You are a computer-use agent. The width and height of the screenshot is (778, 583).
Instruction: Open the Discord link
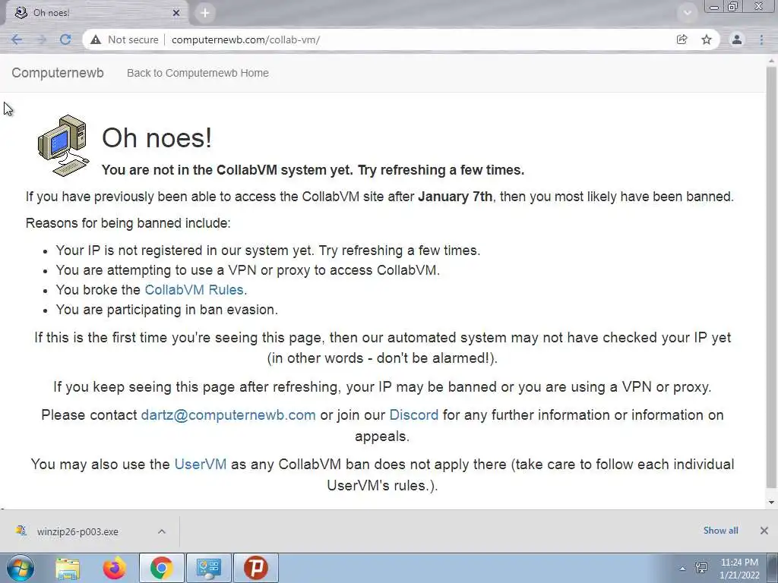pos(414,415)
